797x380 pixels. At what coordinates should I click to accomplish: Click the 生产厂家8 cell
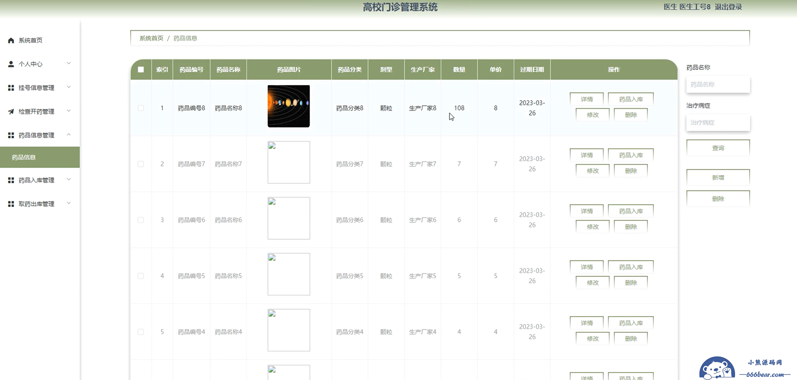(x=423, y=108)
